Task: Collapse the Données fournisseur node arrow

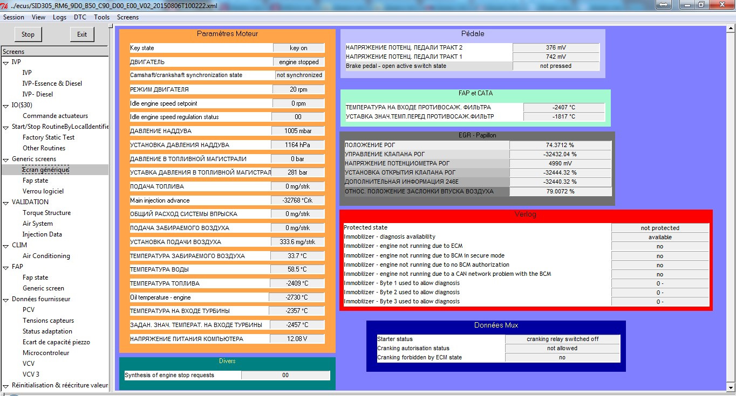Action: 5,299
